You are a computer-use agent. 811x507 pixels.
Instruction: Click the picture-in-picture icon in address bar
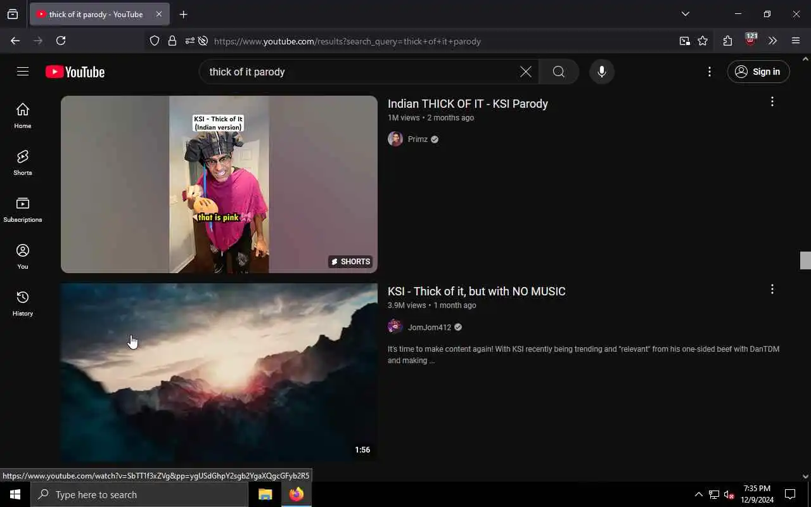click(684, 41)
